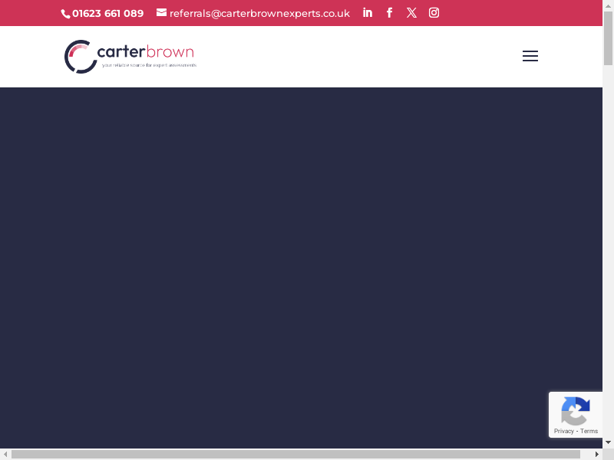This screenshot has height=460, width=614.
Task: Click the vertical scrollbar thumb
Action: click(x=608, y=38)
